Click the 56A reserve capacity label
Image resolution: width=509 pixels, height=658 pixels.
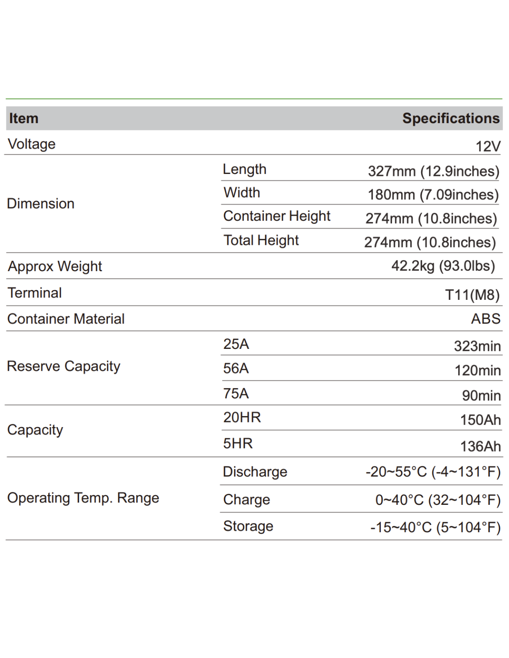236,368
